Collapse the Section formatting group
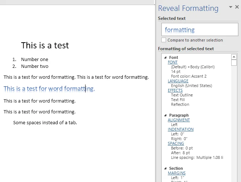This screenshot has height=182, width=241. click(x=166, y=168)
